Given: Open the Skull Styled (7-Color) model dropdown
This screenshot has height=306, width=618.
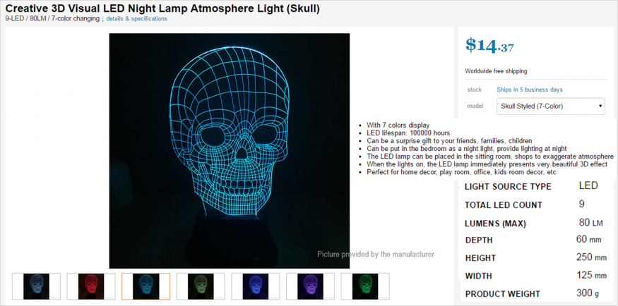Looking at the screenshot, I should 551,106.
